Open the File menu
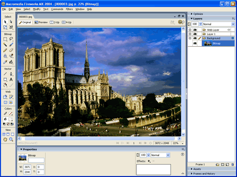Image resolution: width=237 pixels, height=177 pixels. (x=4, y=9)
